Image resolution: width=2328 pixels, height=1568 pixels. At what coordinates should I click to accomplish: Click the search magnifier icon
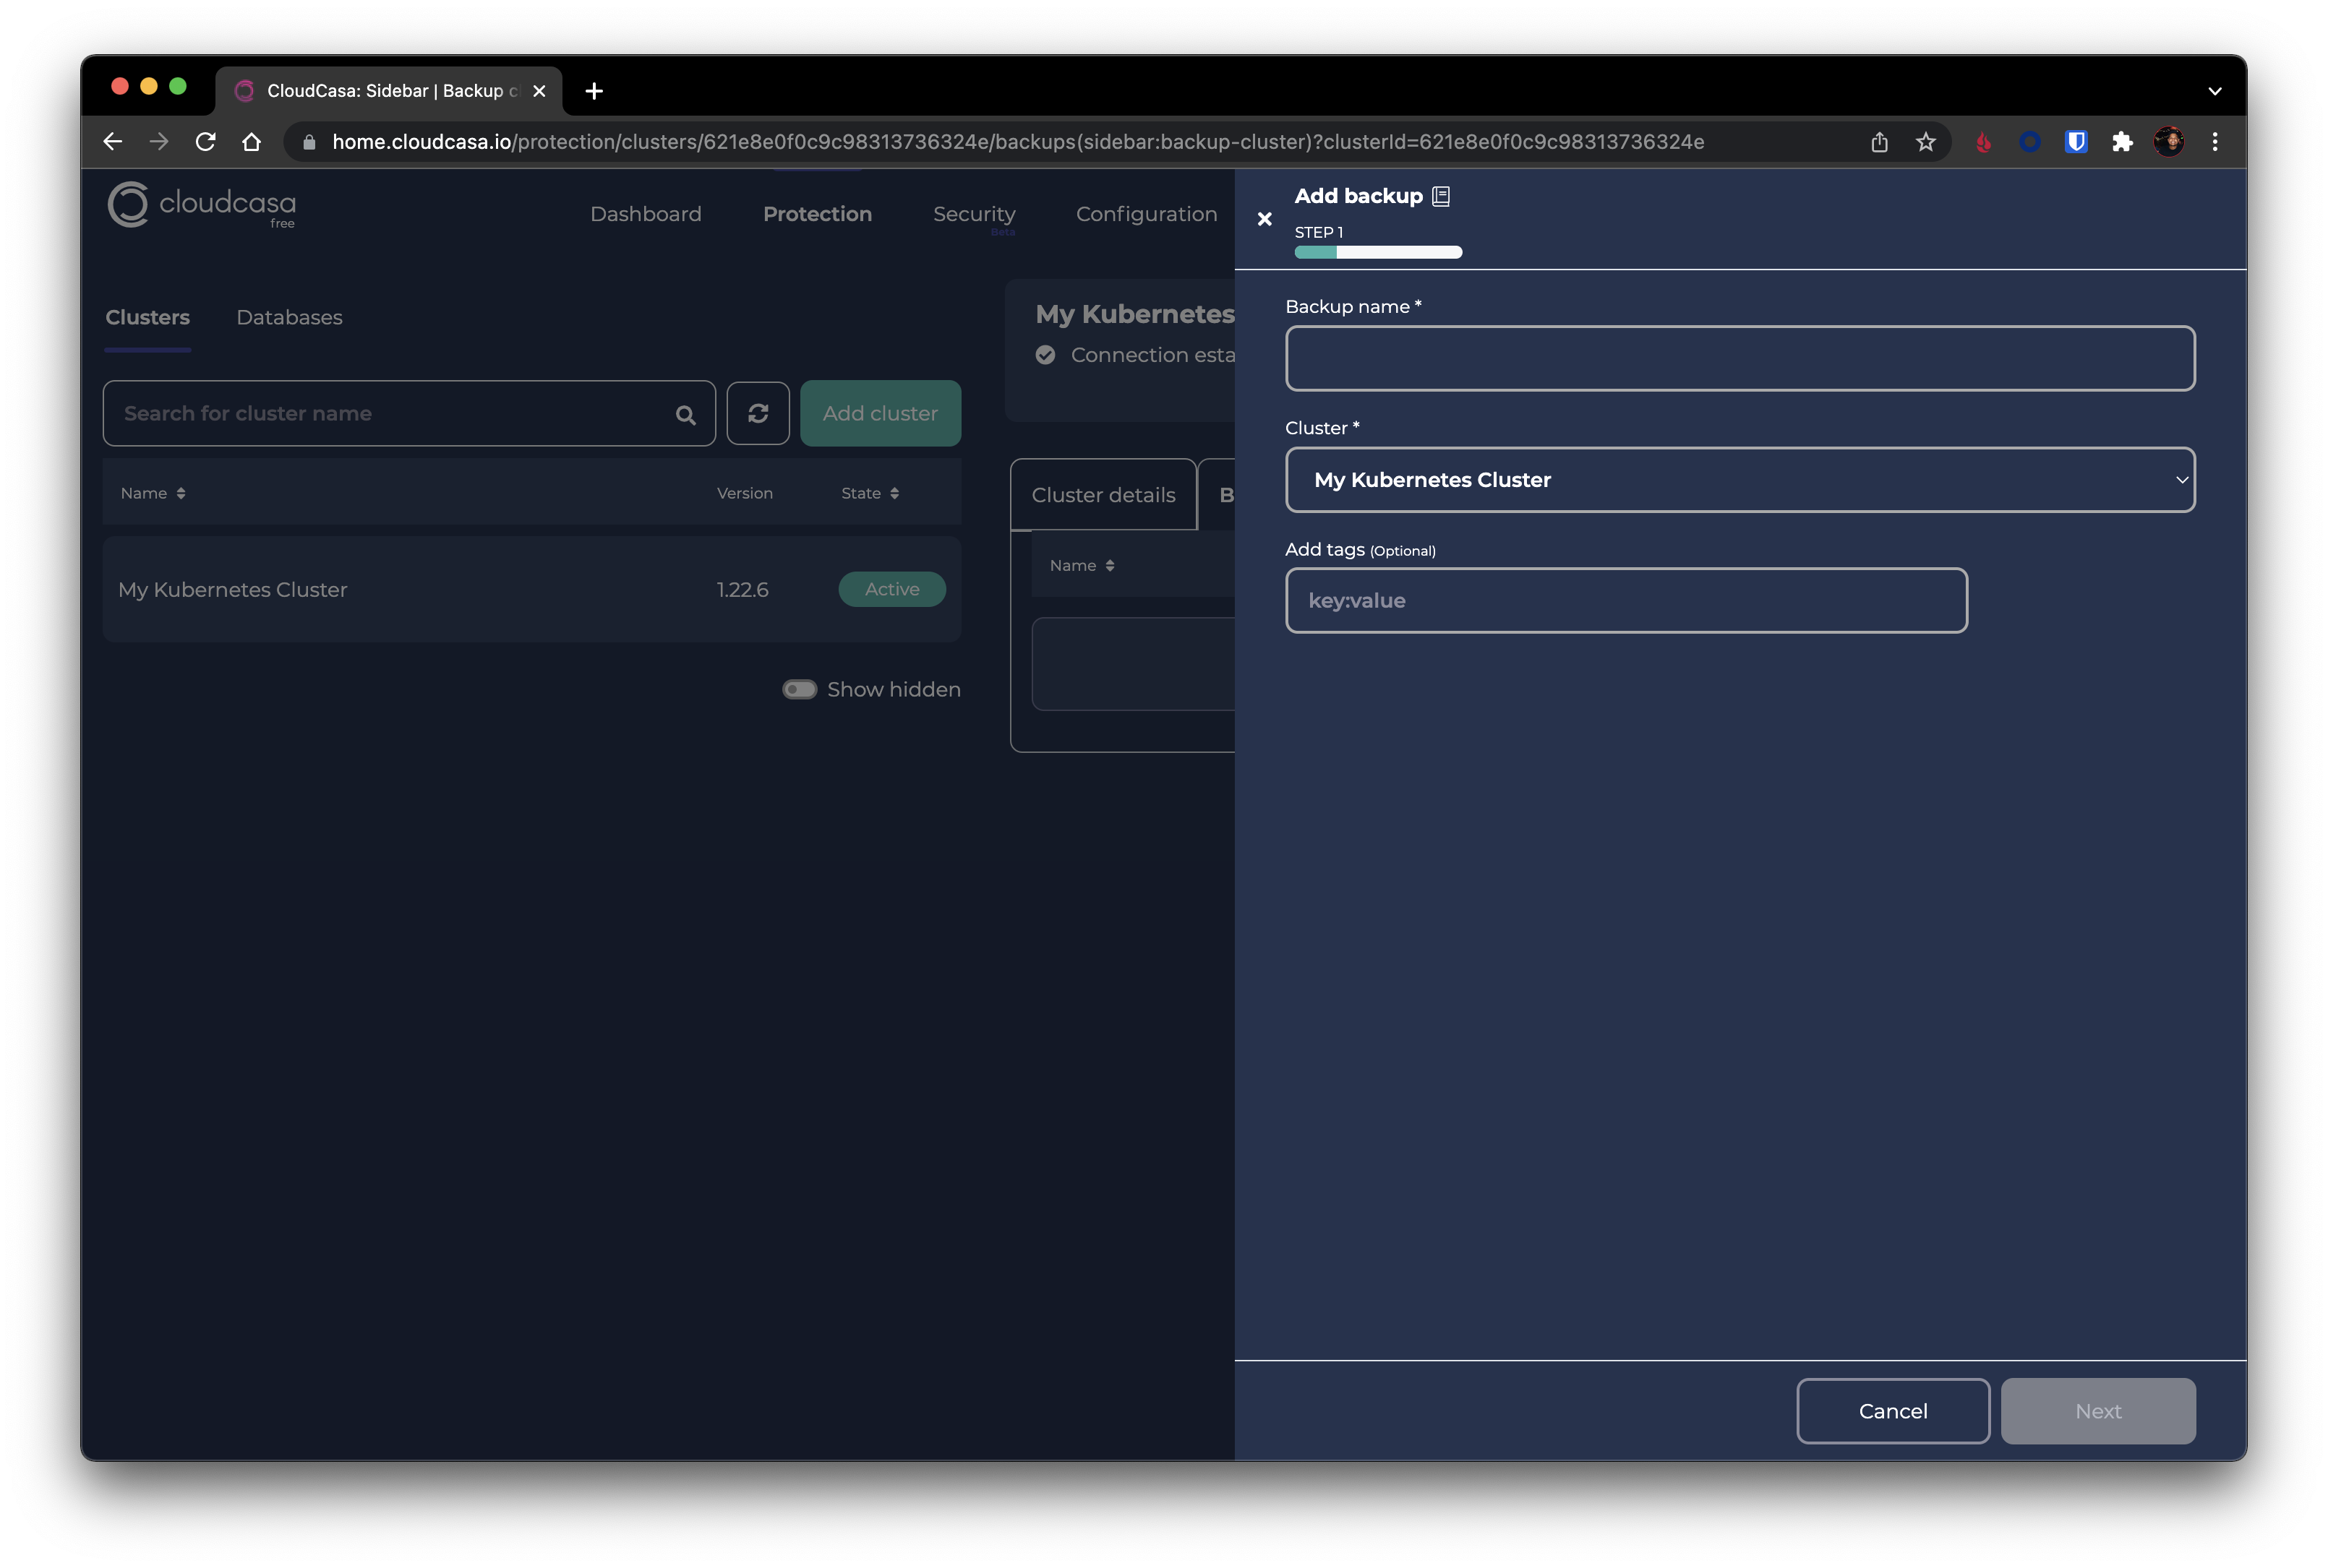(x=684, y=414)
